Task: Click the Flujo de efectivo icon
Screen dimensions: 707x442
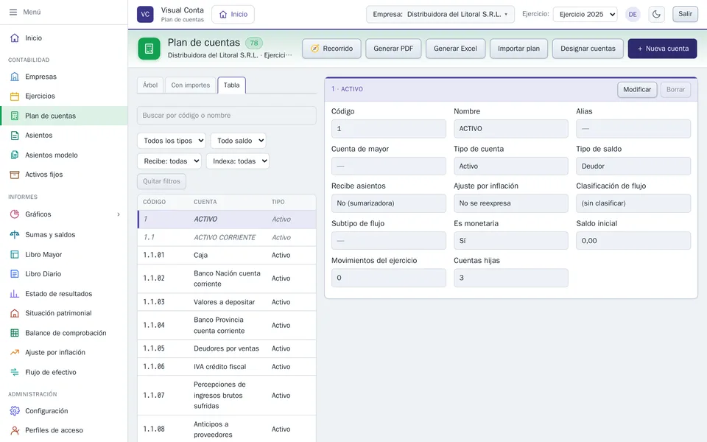Action: click(15, 372)
